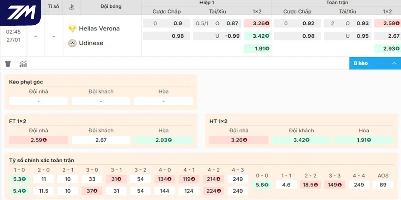Pick HT 1×2 Đội nhà odds 3.26
This screenshot has width=401, height=200.
tap(239, 140)
